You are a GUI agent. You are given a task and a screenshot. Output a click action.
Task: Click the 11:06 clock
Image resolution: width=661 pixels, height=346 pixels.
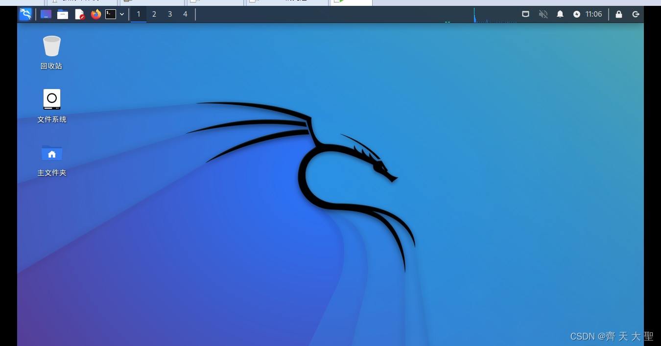[593, 14]
